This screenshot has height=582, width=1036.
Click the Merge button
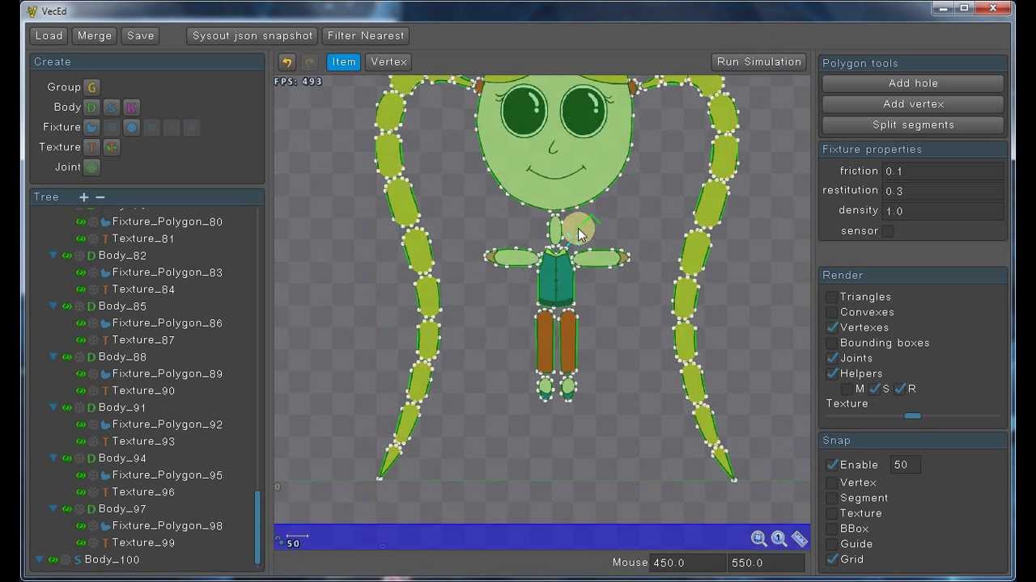click(95, 36)
